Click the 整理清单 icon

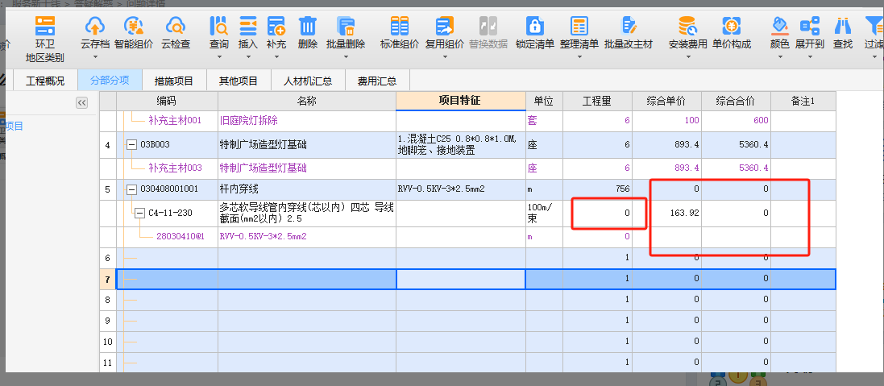click(x=579, y=26)
